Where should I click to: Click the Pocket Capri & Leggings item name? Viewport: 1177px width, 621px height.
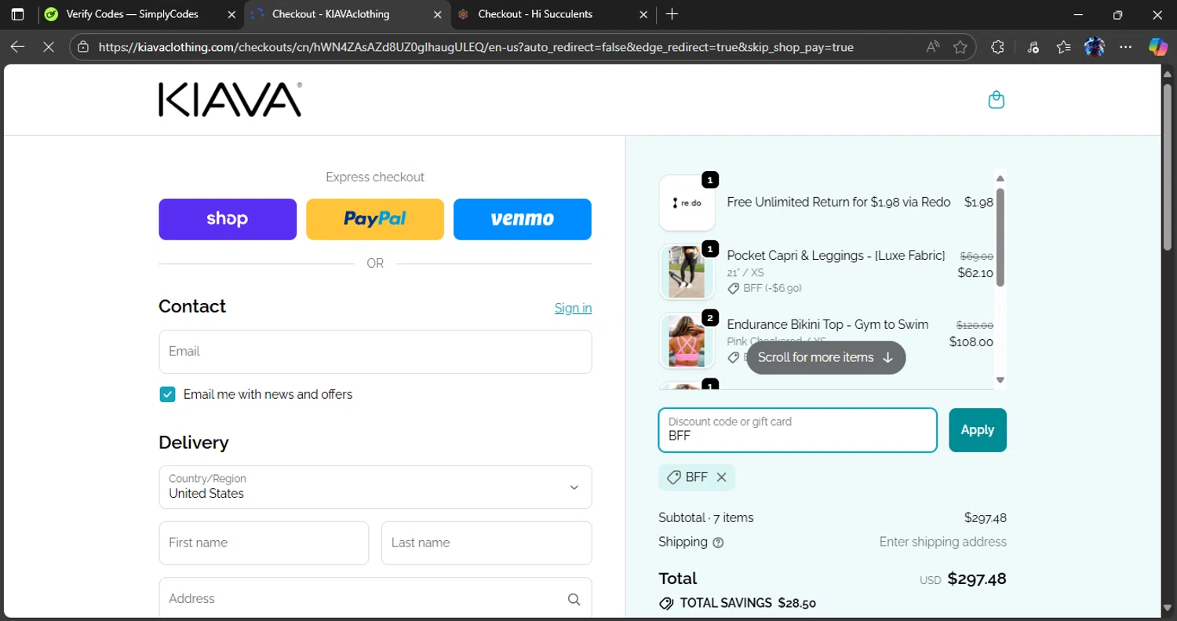pyautogui.click(x=836, y=256)
